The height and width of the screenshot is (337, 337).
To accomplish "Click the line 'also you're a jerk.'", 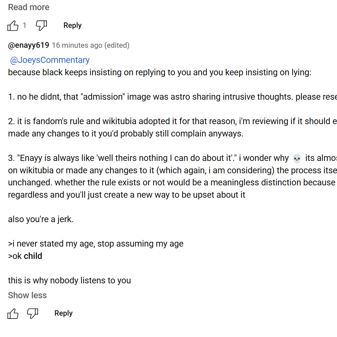I will point(41,219).
